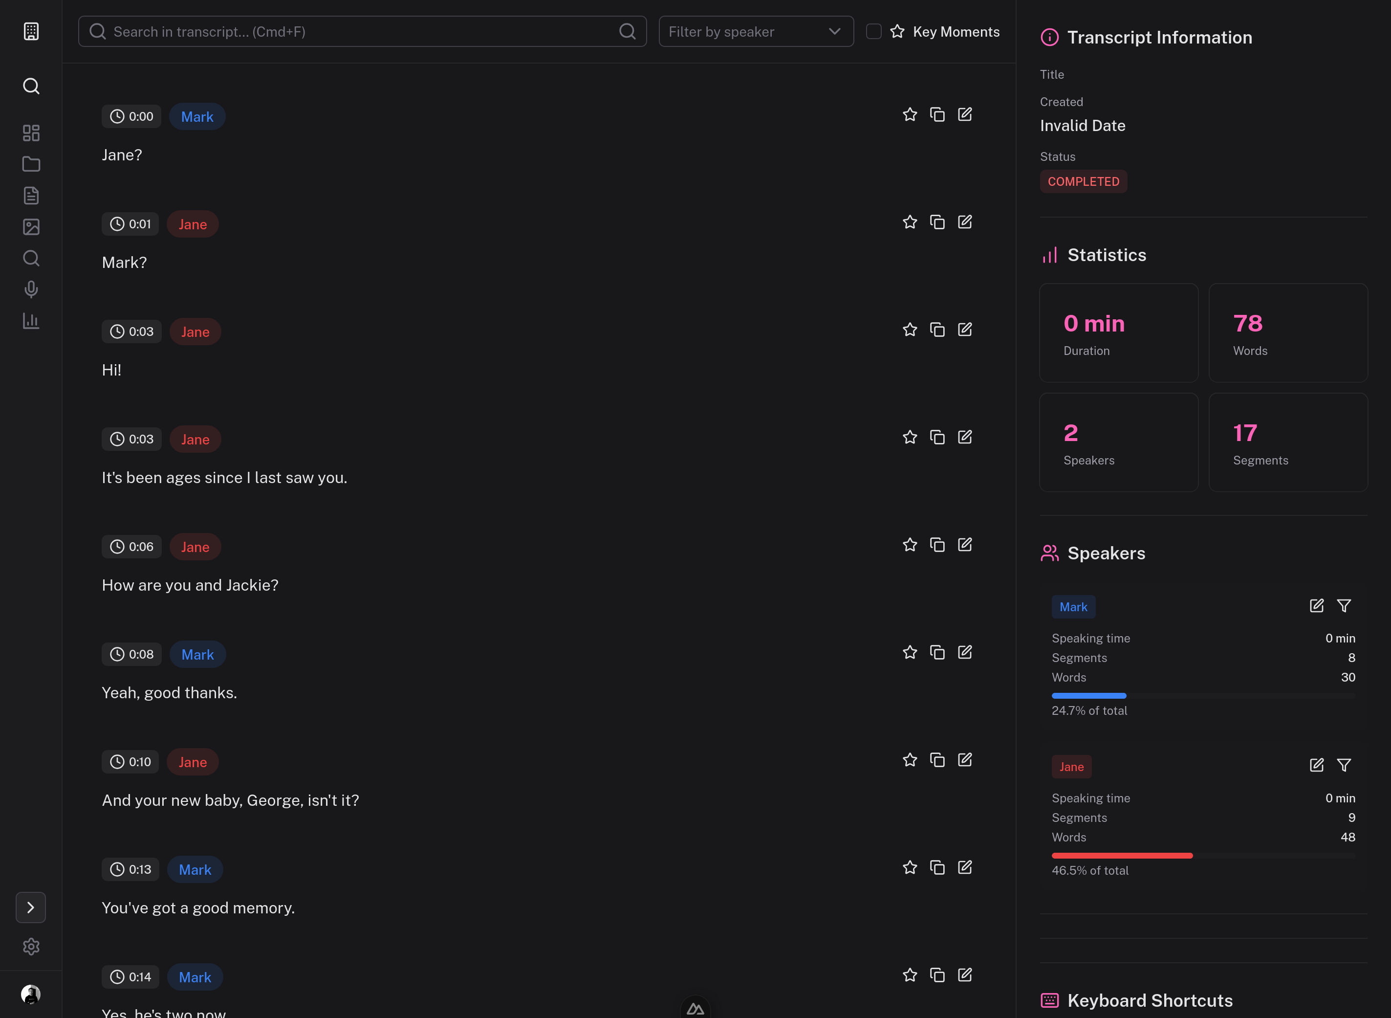The width and height of the screenshot is (1391, 1018).
Task: Star the 'Yeah, good thanks.' segment
Action: click(909, 653)
